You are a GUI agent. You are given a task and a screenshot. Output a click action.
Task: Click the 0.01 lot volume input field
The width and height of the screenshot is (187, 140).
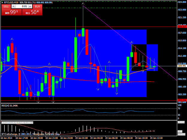pyautogui.click(x=22, y=7)
